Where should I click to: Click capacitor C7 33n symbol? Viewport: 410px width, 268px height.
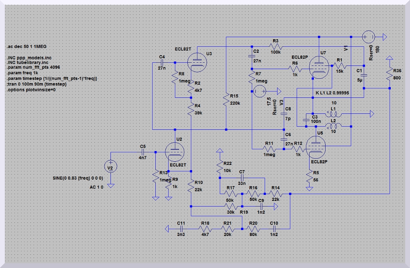coord(242,177)
